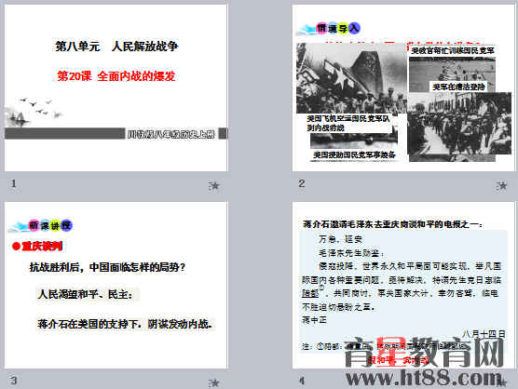This screenshot has width=518, height=389.
Task: Click slide number 1 label
Action: (14, 183)
